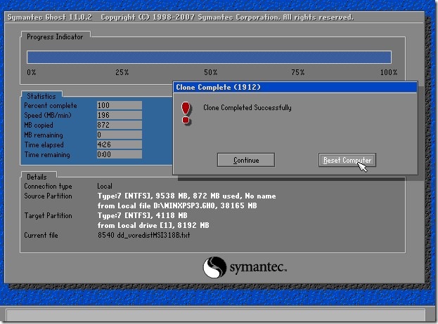Click the 75% progress scale label
This screenshot has width=438, height=324.
point(298,72)
